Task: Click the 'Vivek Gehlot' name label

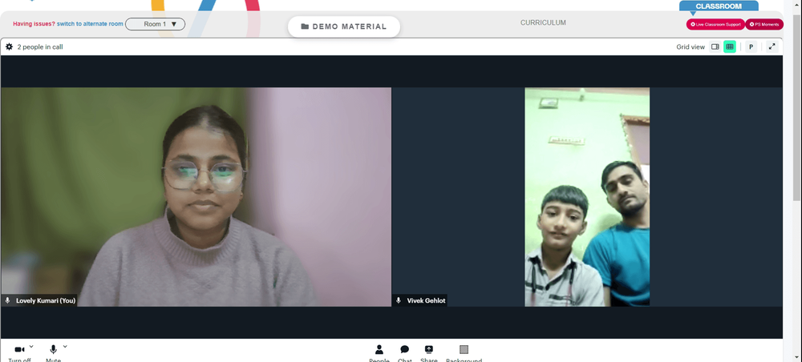Action: tap(426, 300)
